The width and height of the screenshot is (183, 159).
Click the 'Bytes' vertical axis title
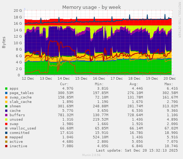click(4, 42)
